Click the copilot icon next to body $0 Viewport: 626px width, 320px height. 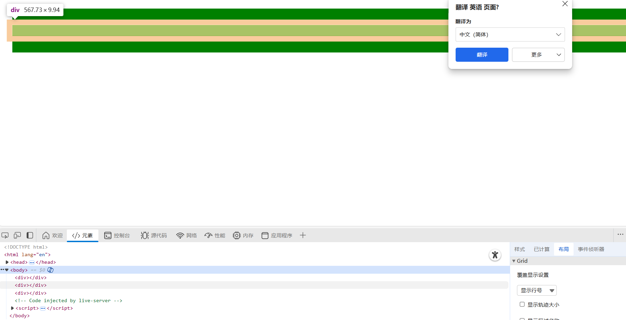(x=51, y=270)
